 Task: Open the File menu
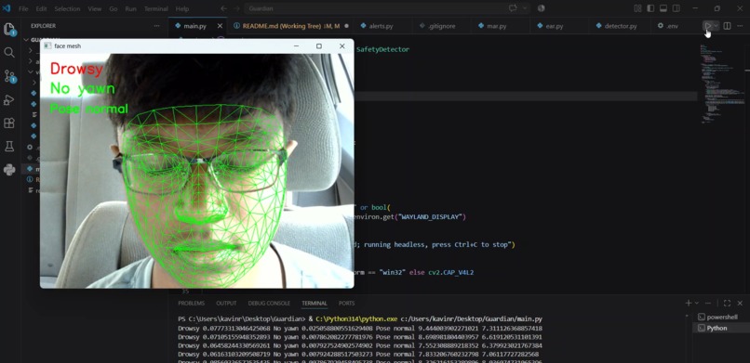click(x=23, y=8)
